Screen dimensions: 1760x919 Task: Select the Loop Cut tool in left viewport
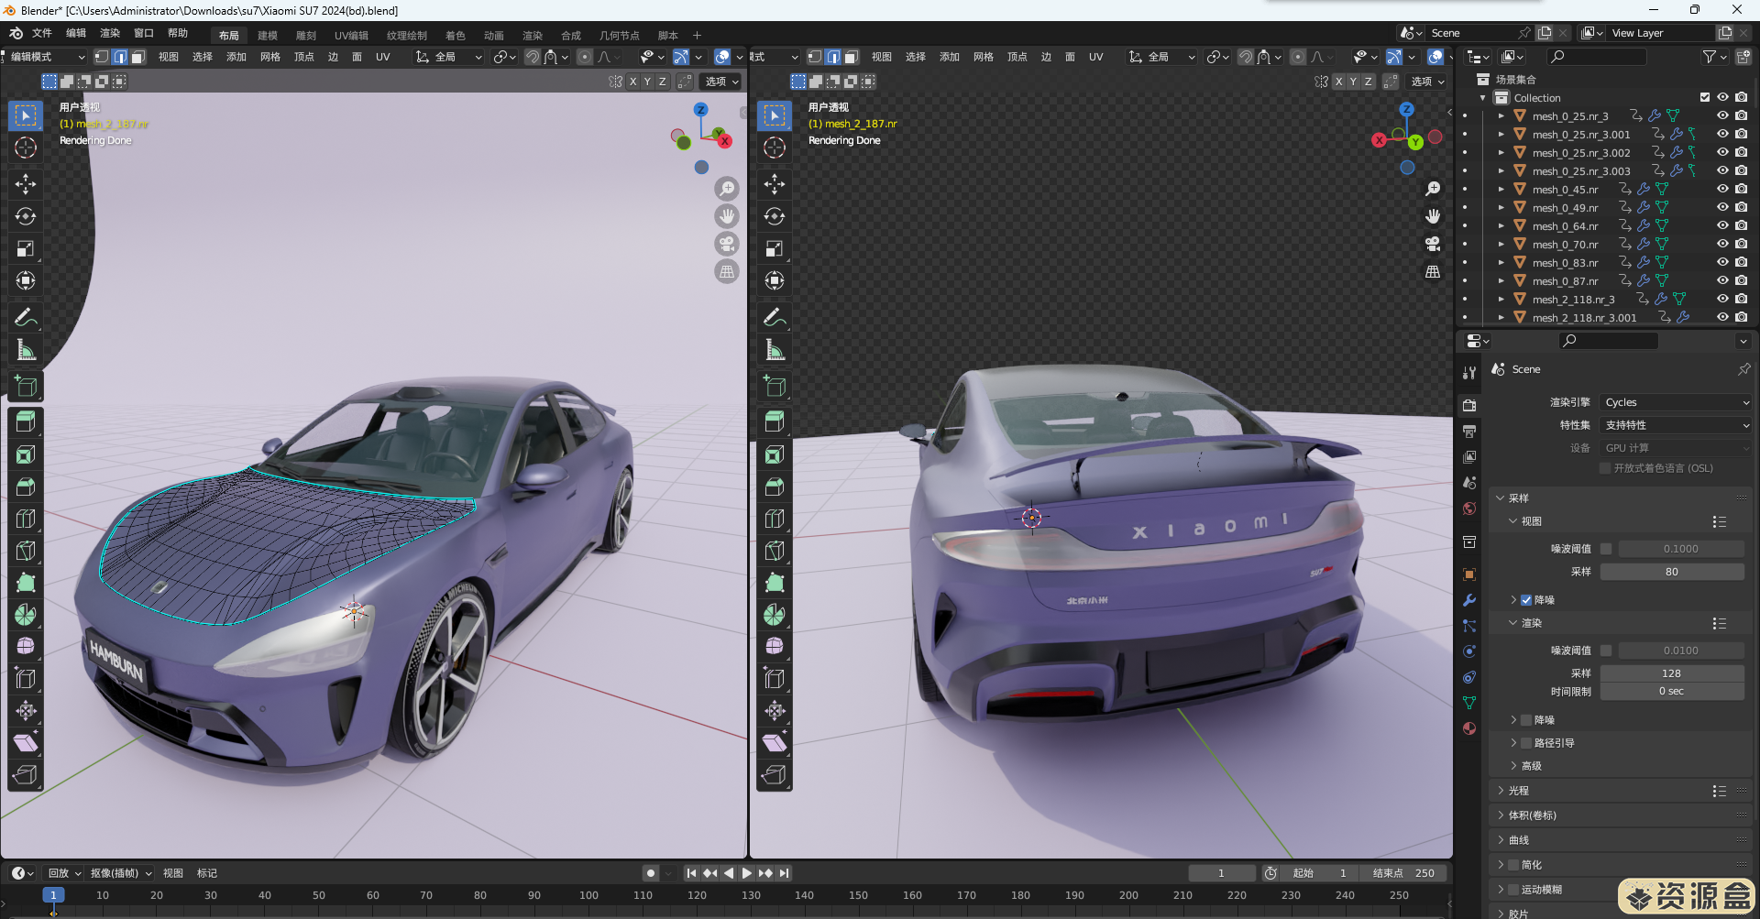[x=26, y=519]
